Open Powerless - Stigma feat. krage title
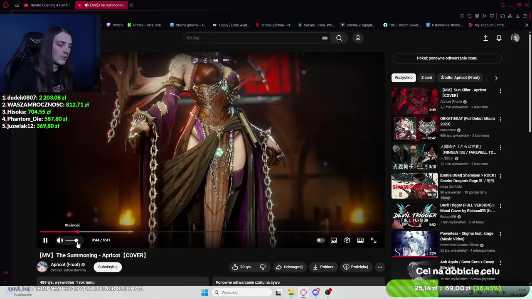 [467, 236]
